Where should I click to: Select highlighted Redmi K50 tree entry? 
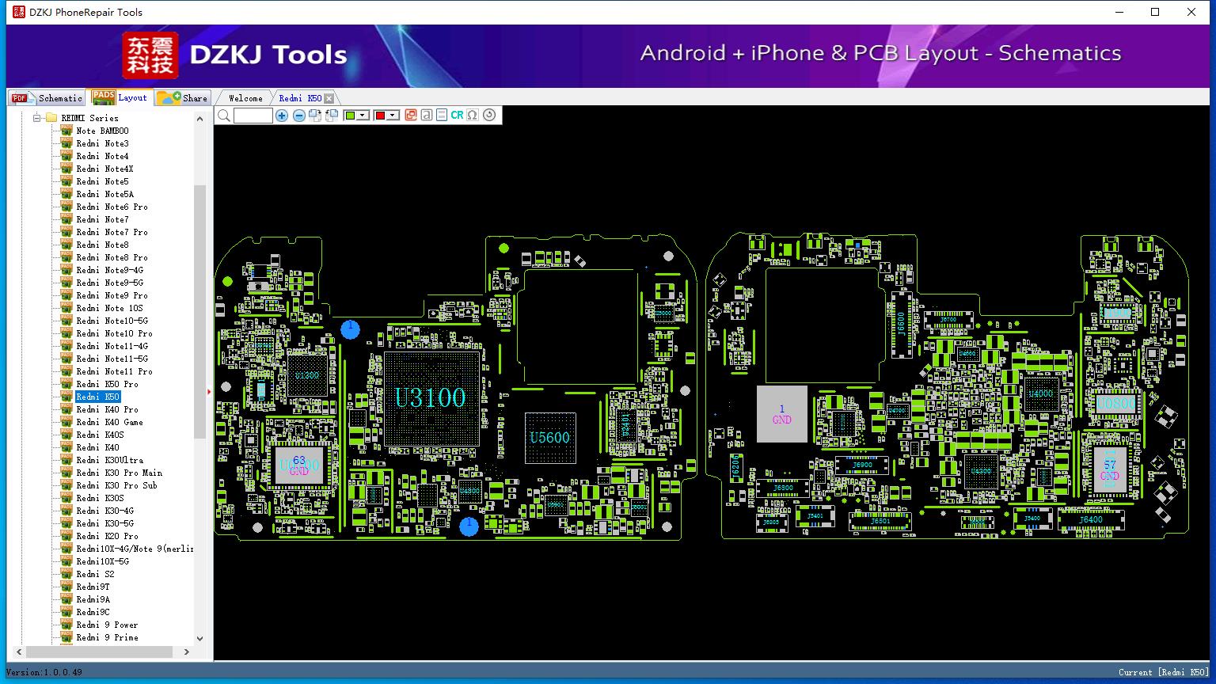click(x=98, y=397)
